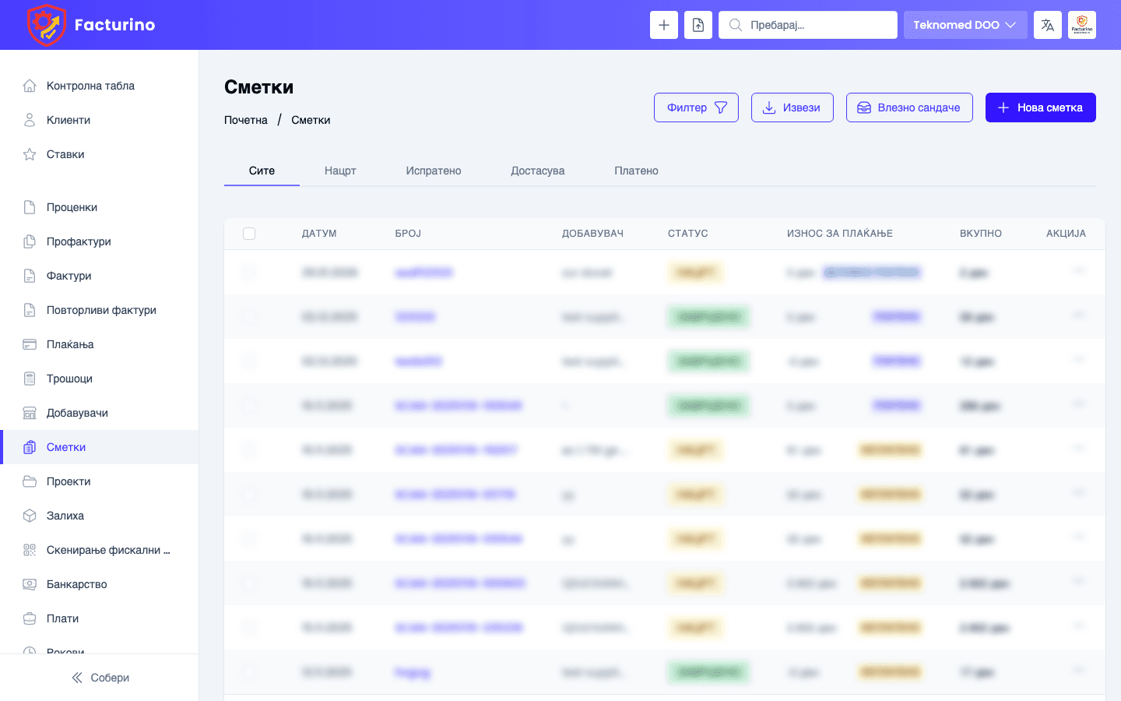Open Контролна табла from the sidebar
The image size is (1121, 701).
tap(90, 86)
